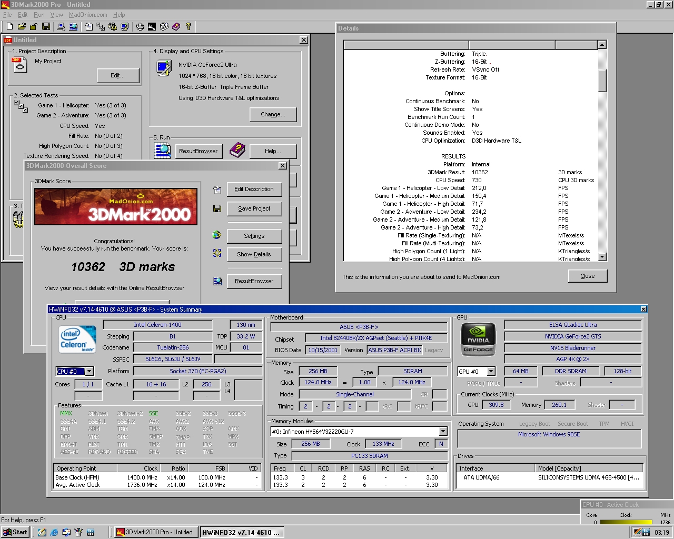This screenshot has height=539, width=674.
Task: Close the 3DMark2000 Overall Score dialog
Action: click(283, 166)
